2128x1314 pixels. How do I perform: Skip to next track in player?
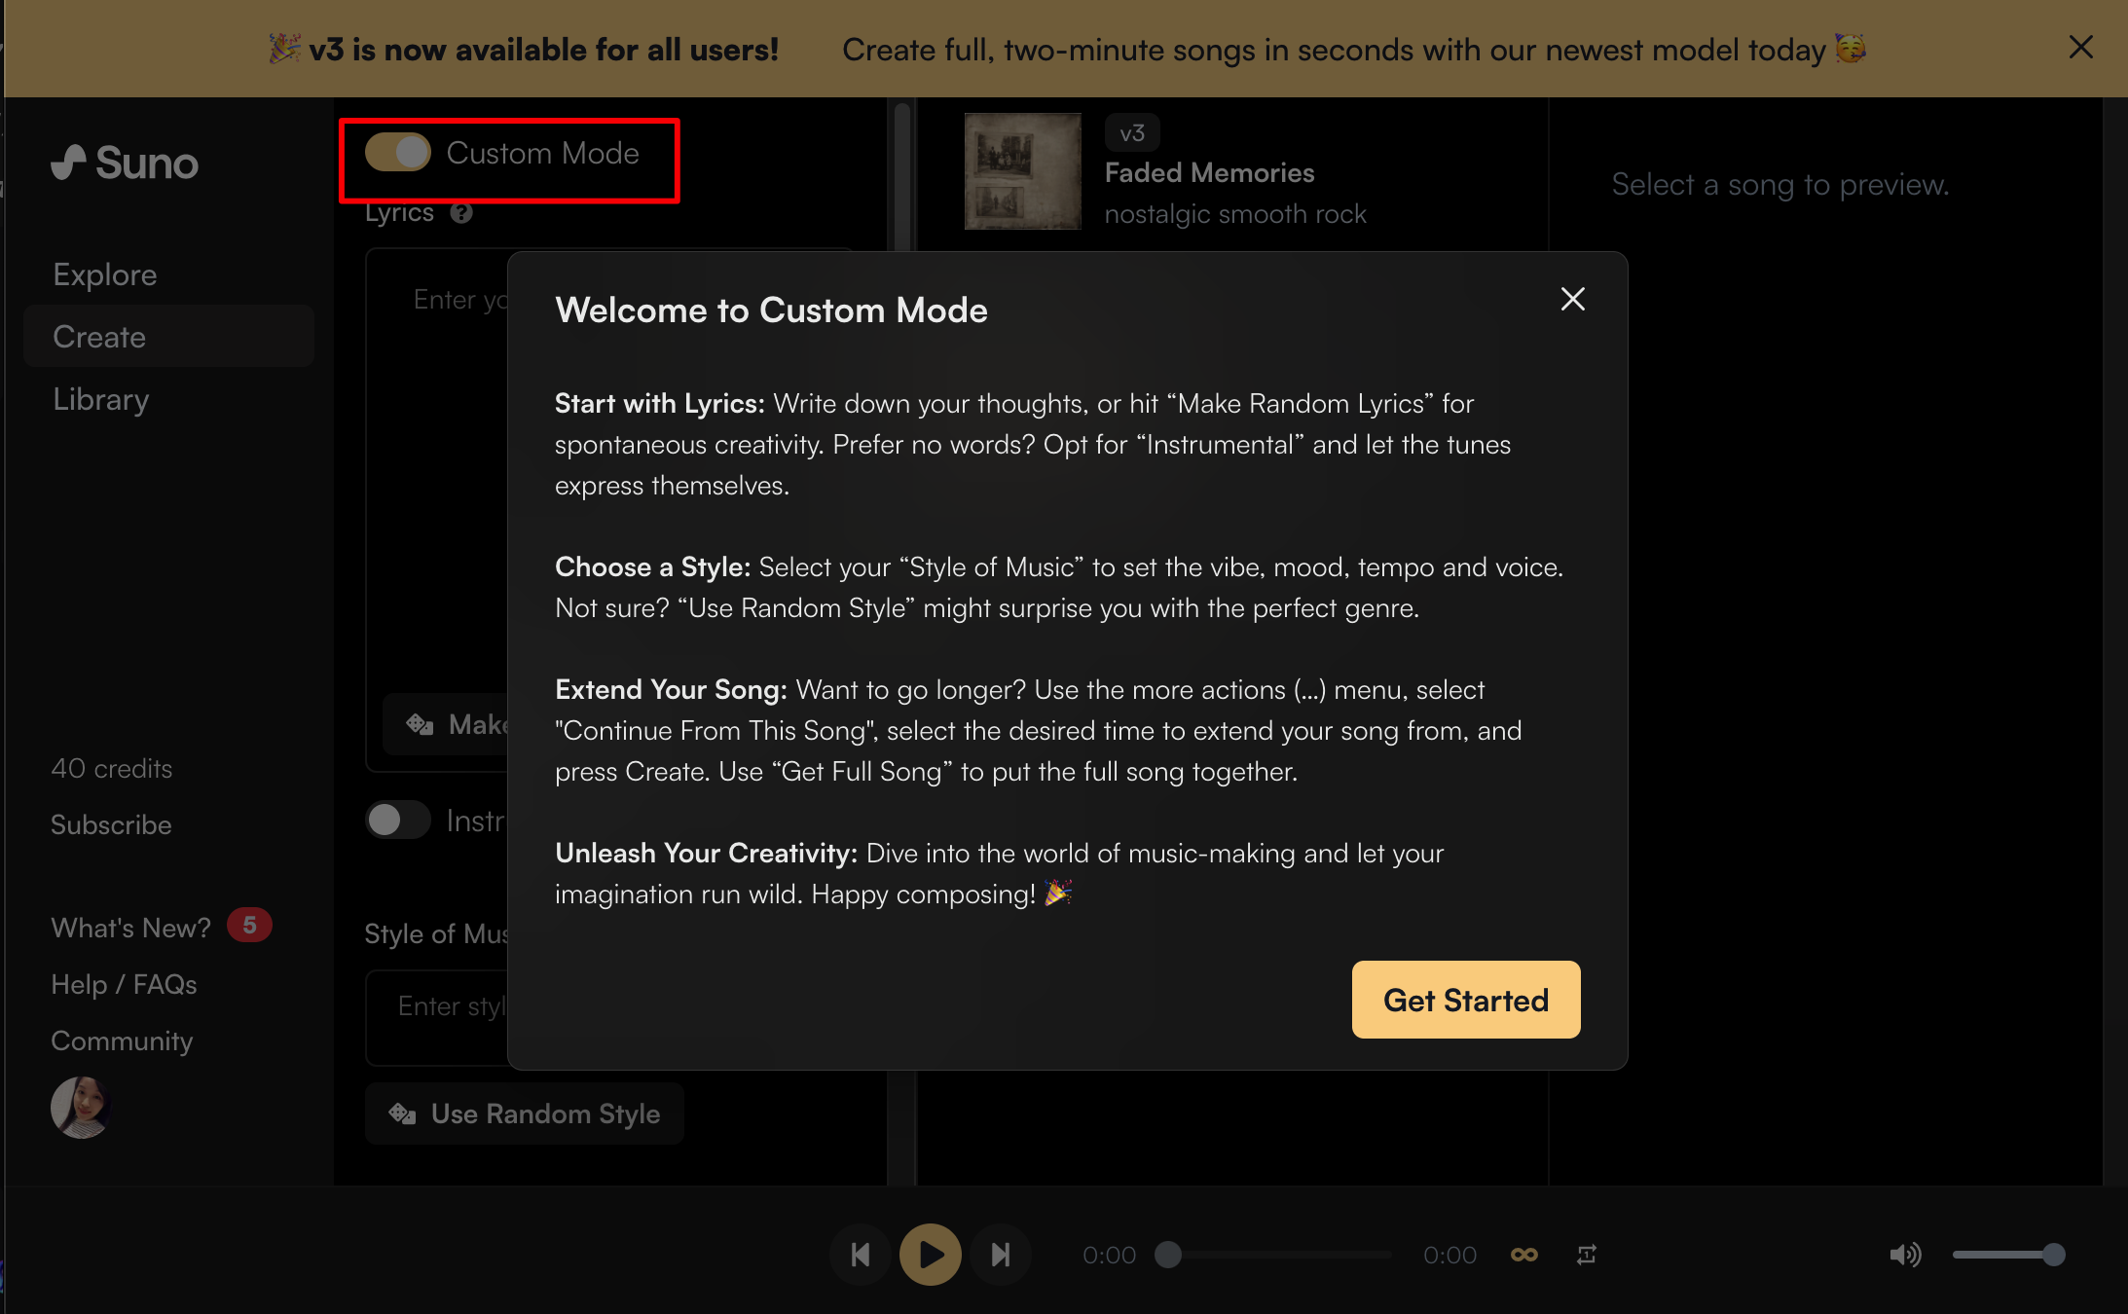[1000, 1255]
